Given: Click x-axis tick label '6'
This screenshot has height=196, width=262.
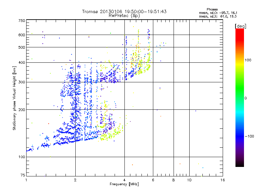Looking at the screenshot, I should click(153, 180).
